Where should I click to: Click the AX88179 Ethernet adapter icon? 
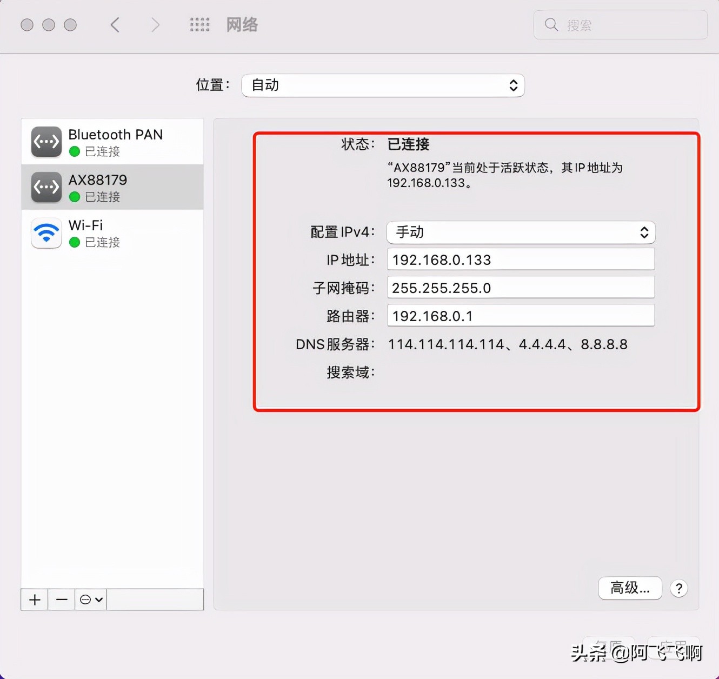[46, 187]
